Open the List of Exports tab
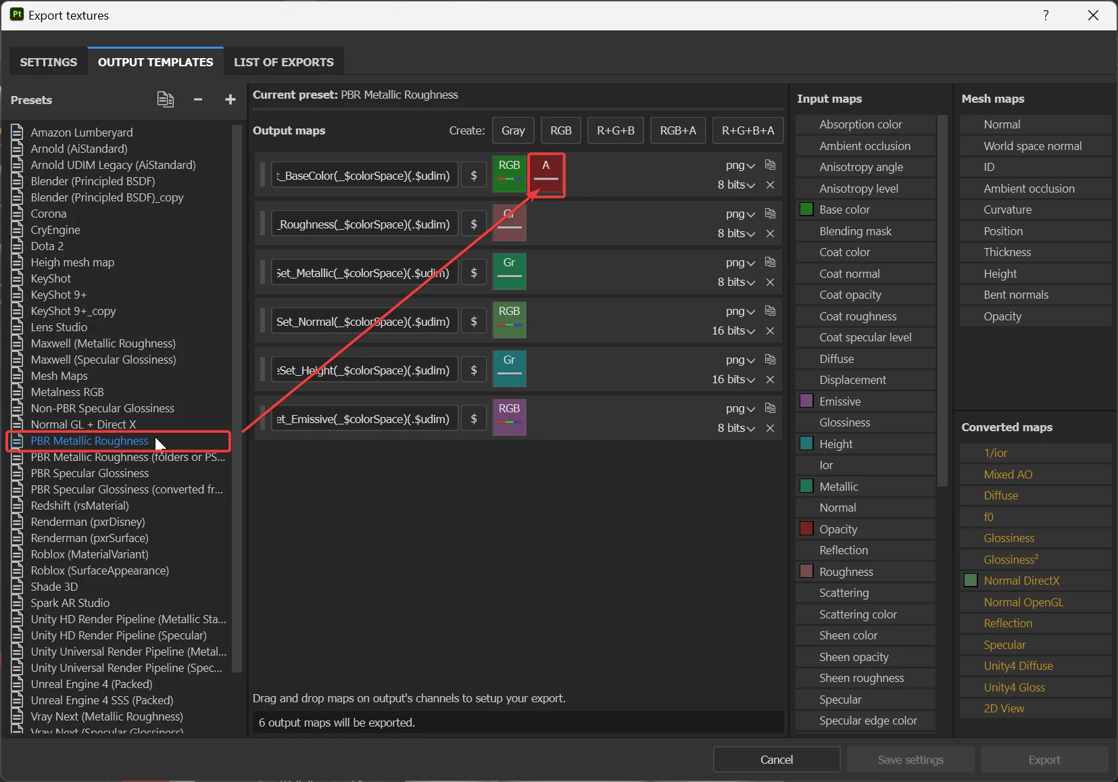This screenshot has width=1118, height=782. 284,62
